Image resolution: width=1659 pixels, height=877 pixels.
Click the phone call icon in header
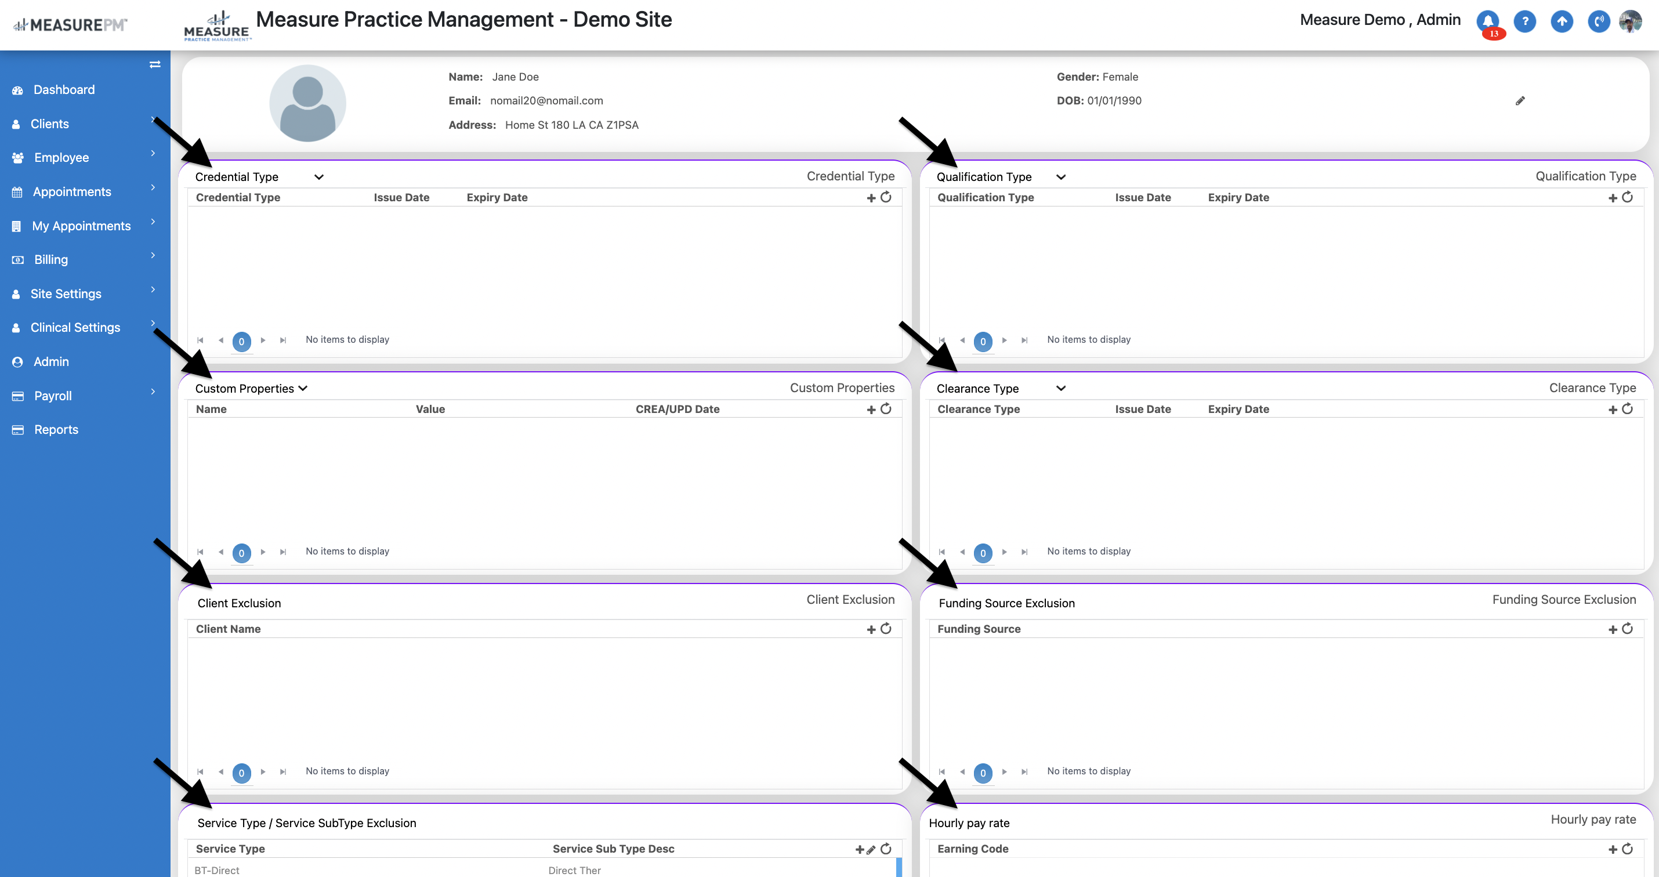pyautogui.click(x=1599, y=21)
